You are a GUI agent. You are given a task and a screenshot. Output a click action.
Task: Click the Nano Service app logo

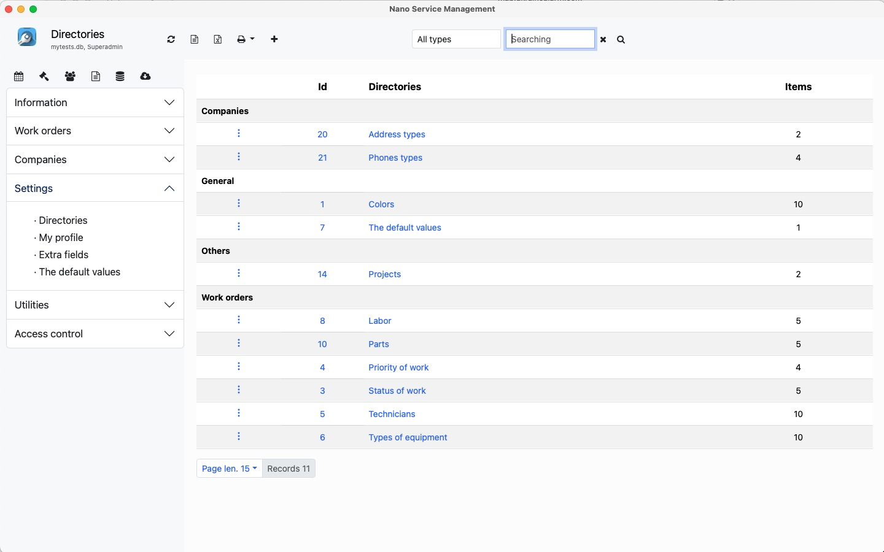pos(27,37)
